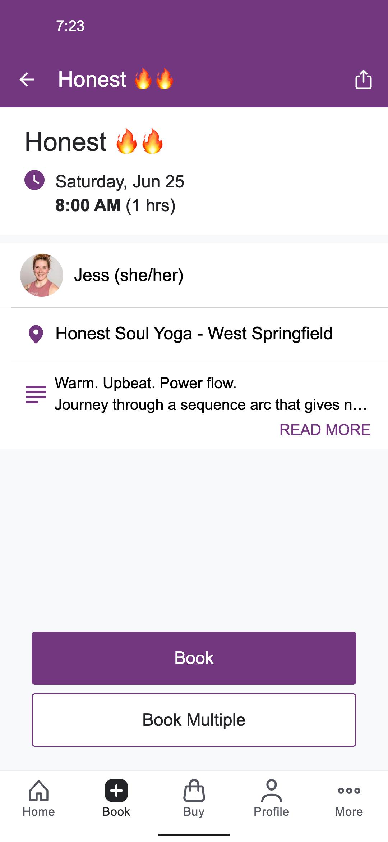
Task: Tap the location pin icon
Action: (x=36, y=334)
